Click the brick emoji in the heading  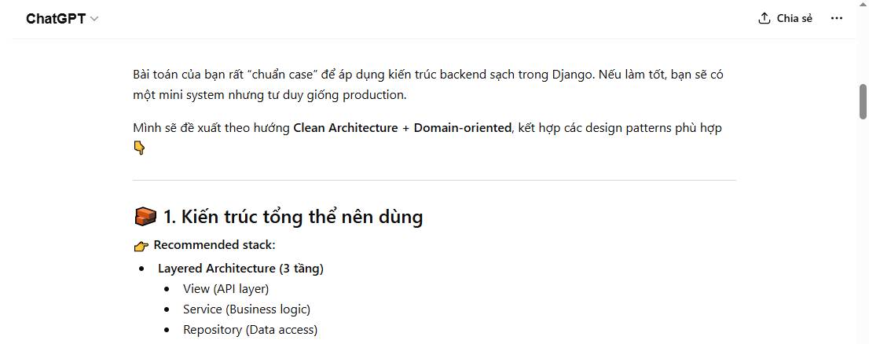tap(145, 217)
